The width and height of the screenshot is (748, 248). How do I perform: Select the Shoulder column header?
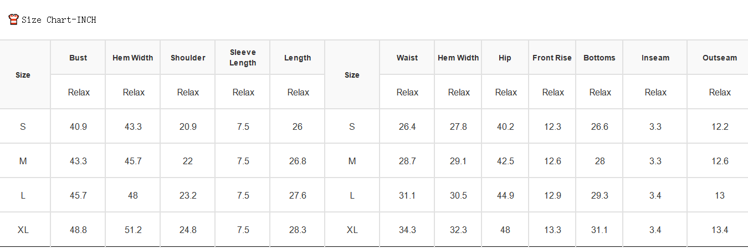[188, 58]
